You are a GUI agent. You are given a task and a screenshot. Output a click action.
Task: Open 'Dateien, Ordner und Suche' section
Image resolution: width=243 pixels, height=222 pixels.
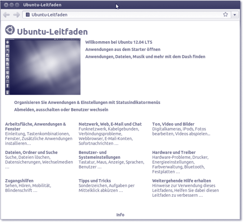[31, 152]
